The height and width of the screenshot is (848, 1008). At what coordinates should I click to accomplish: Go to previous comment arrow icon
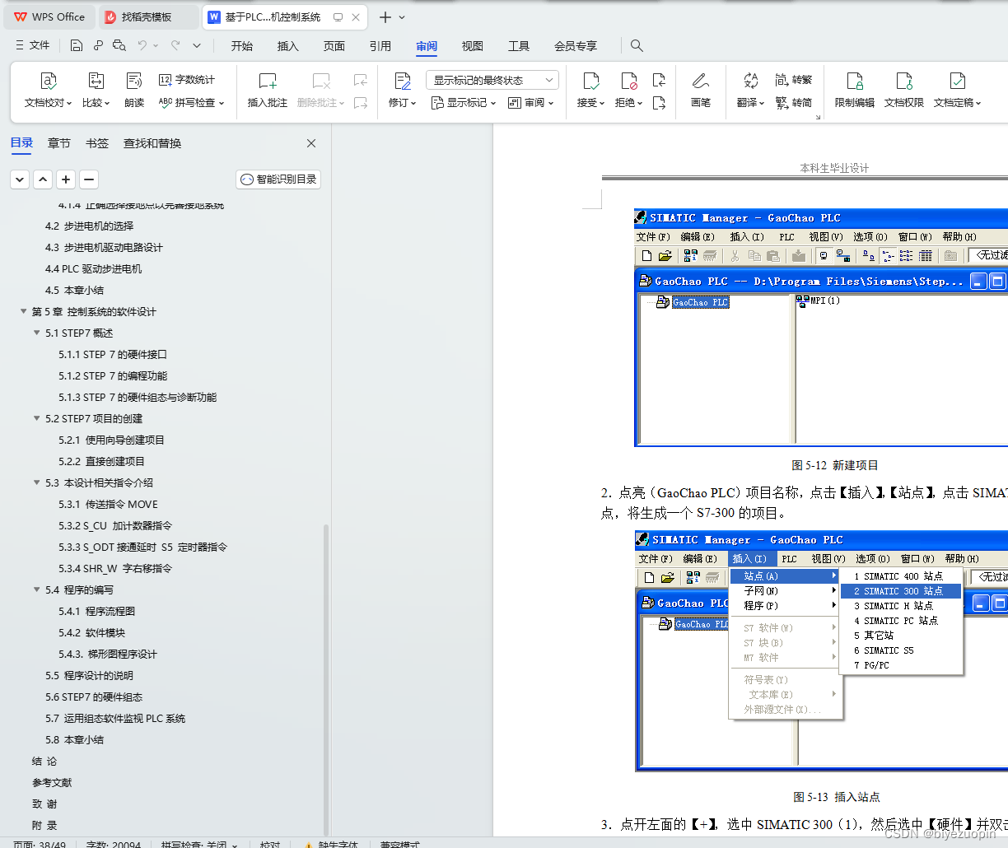pos(361,80)
